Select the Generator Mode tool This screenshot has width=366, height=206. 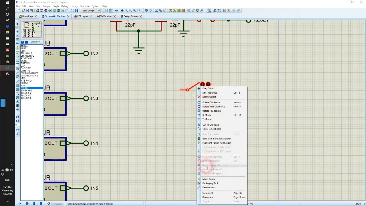click(x=17, y=68)
